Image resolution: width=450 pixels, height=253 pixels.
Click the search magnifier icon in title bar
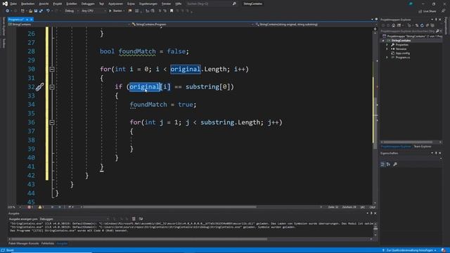pos(234,4)
